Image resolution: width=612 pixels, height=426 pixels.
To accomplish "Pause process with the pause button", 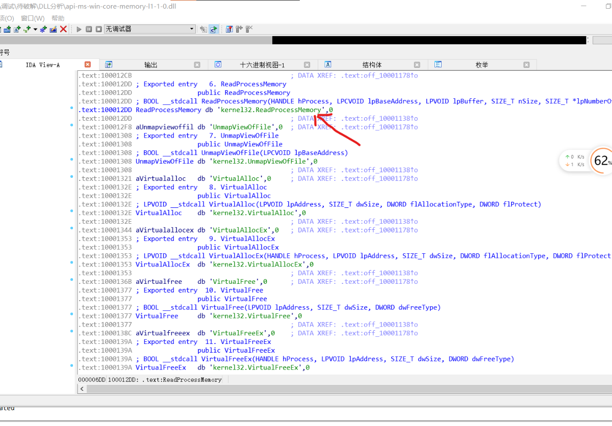I will pyautogui.click(x=89, y=29).
